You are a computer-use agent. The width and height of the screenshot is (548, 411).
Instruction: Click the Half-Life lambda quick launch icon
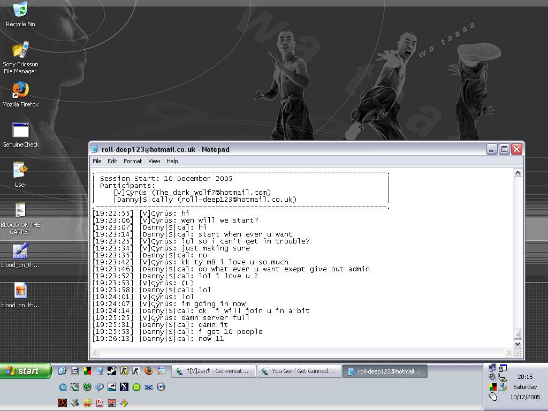[x=63, y=403]
